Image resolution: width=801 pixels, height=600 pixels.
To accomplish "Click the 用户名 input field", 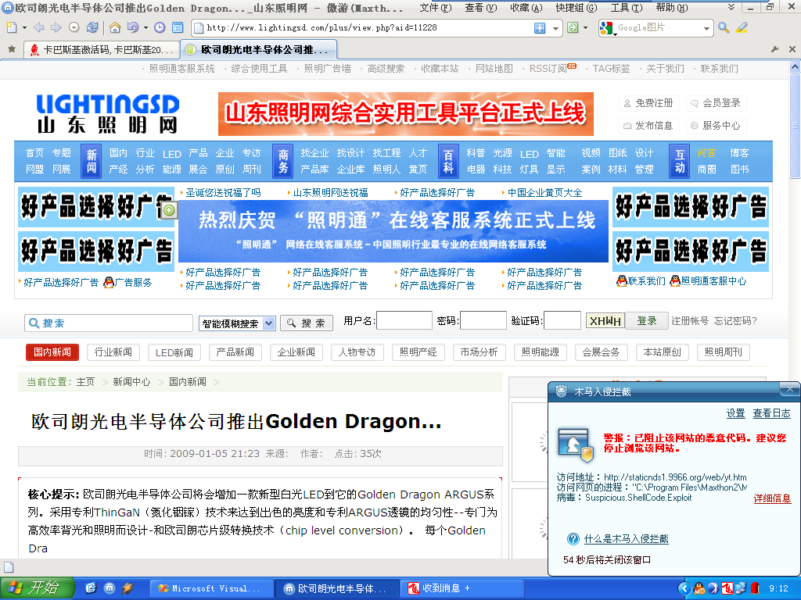I will tap(404, 320).
